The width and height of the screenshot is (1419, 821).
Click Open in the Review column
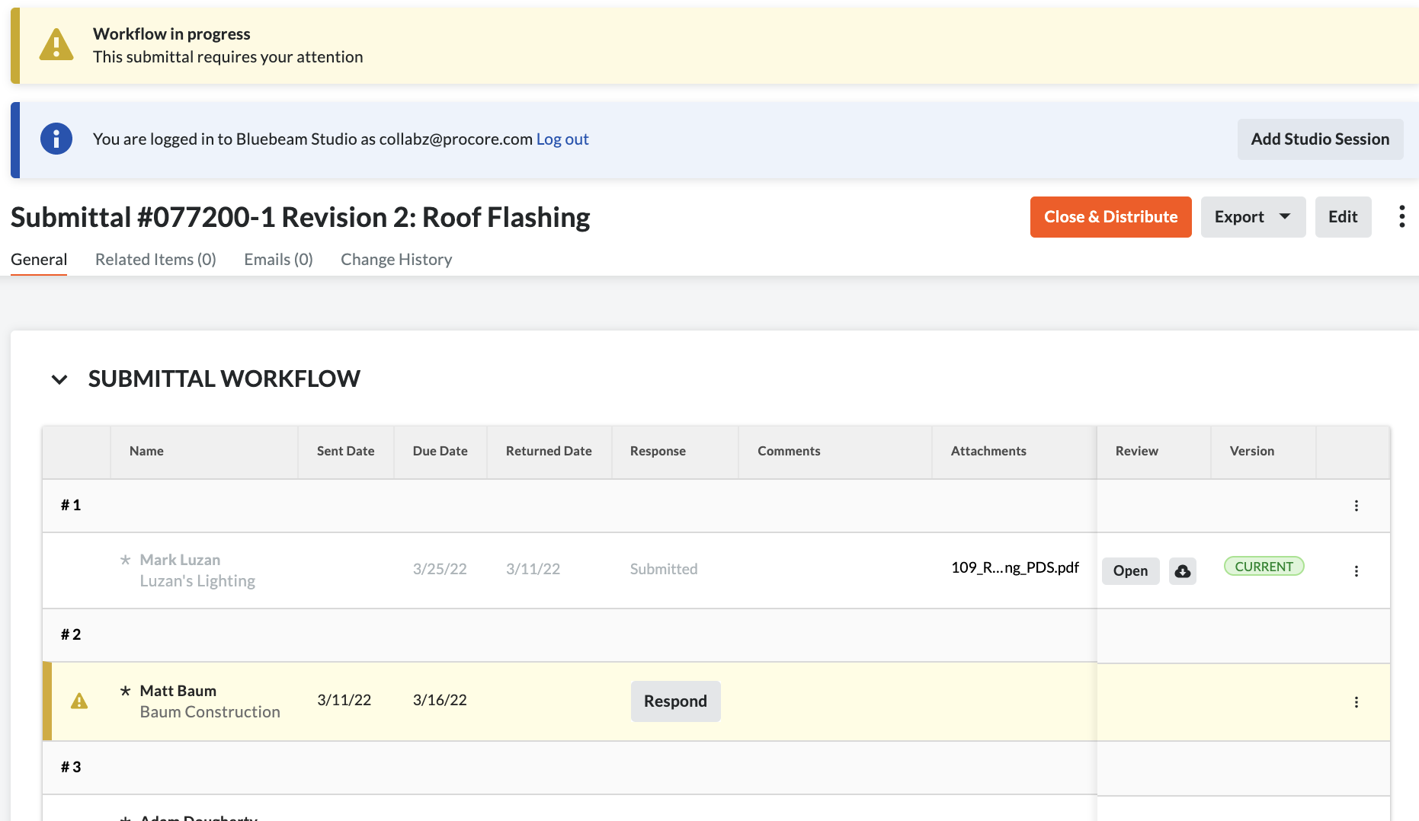1130,571
